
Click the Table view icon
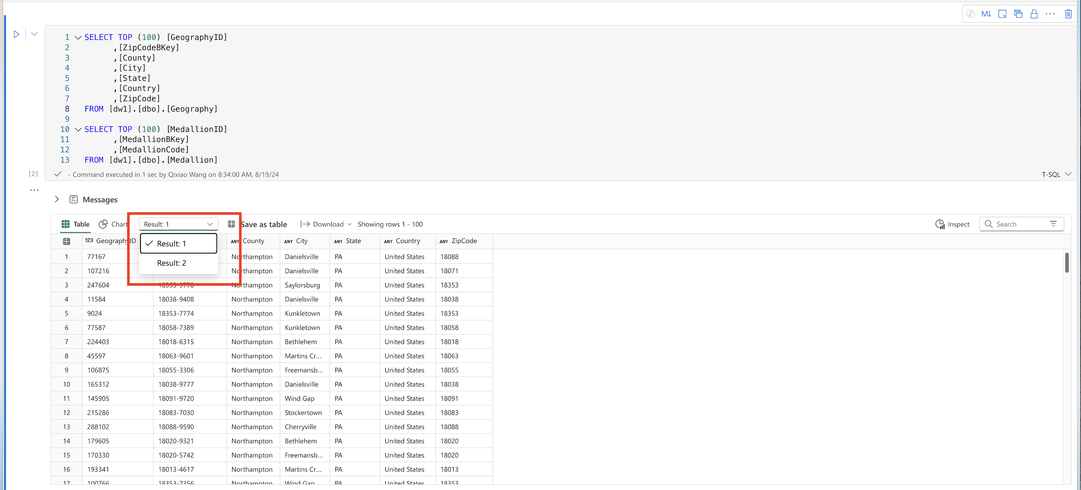click(x=66, y=223)
